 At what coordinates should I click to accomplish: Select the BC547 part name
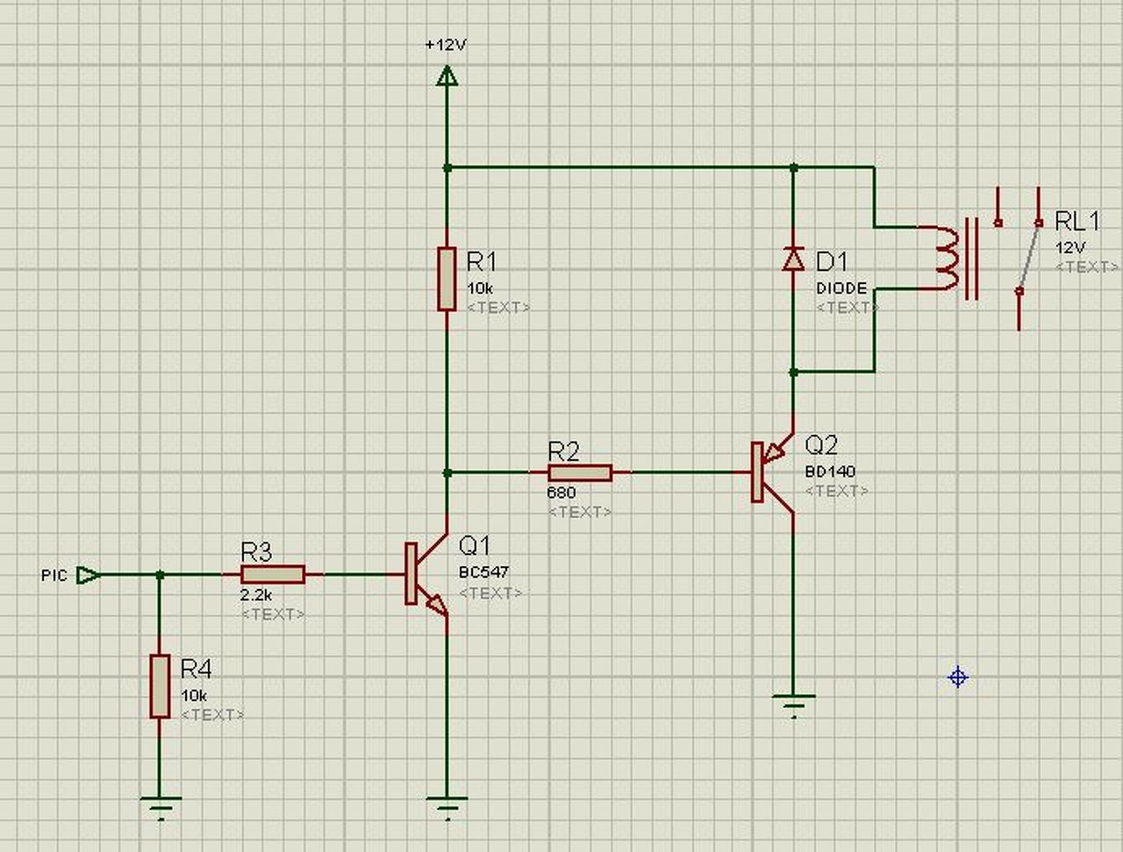point(483,572)
